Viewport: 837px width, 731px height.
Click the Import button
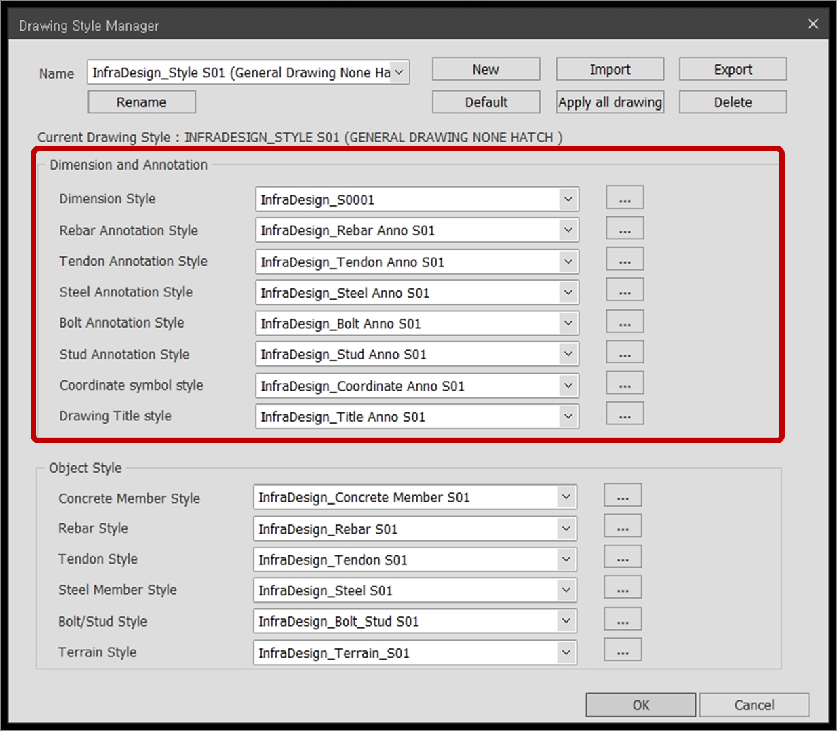click(x=610, y=69)
